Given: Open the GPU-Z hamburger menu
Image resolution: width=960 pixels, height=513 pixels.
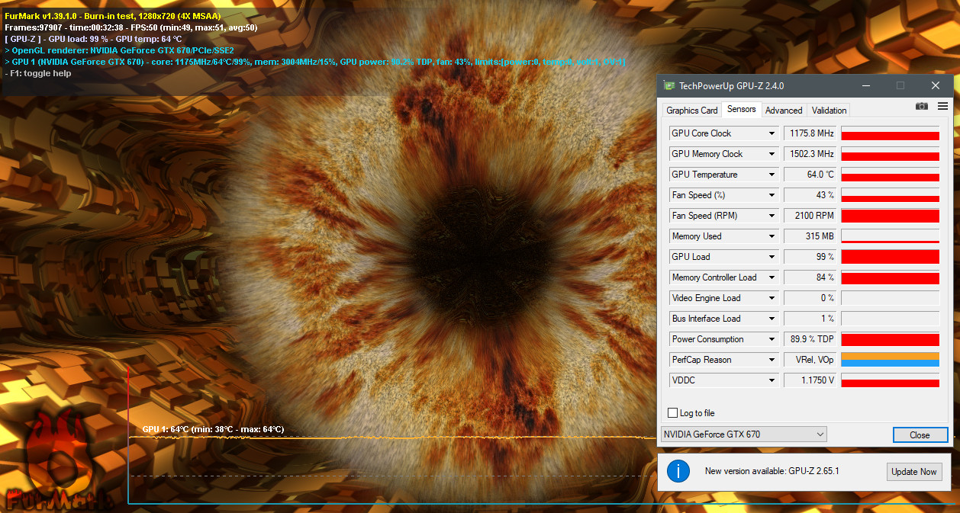Looking at the screenshot, I should tap(942, 106).
